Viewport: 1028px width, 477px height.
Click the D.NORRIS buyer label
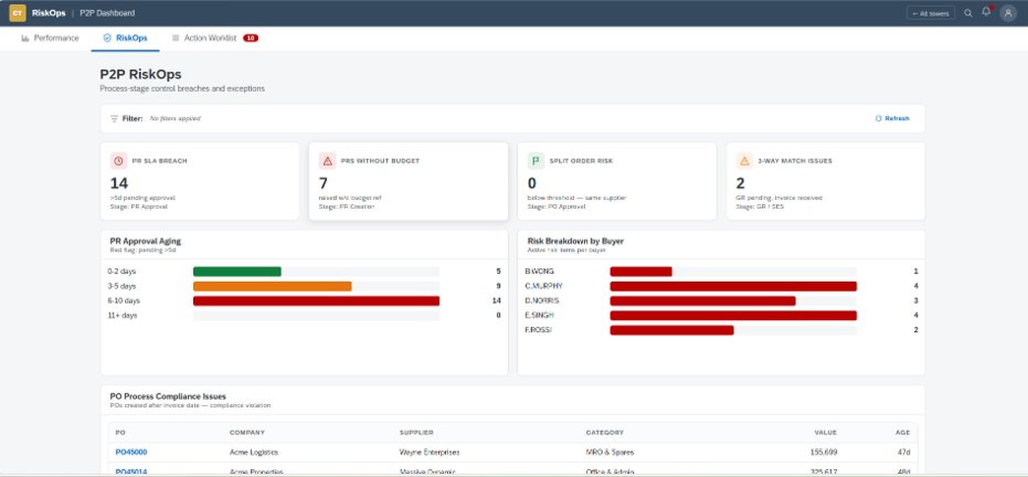coord(542,301)
